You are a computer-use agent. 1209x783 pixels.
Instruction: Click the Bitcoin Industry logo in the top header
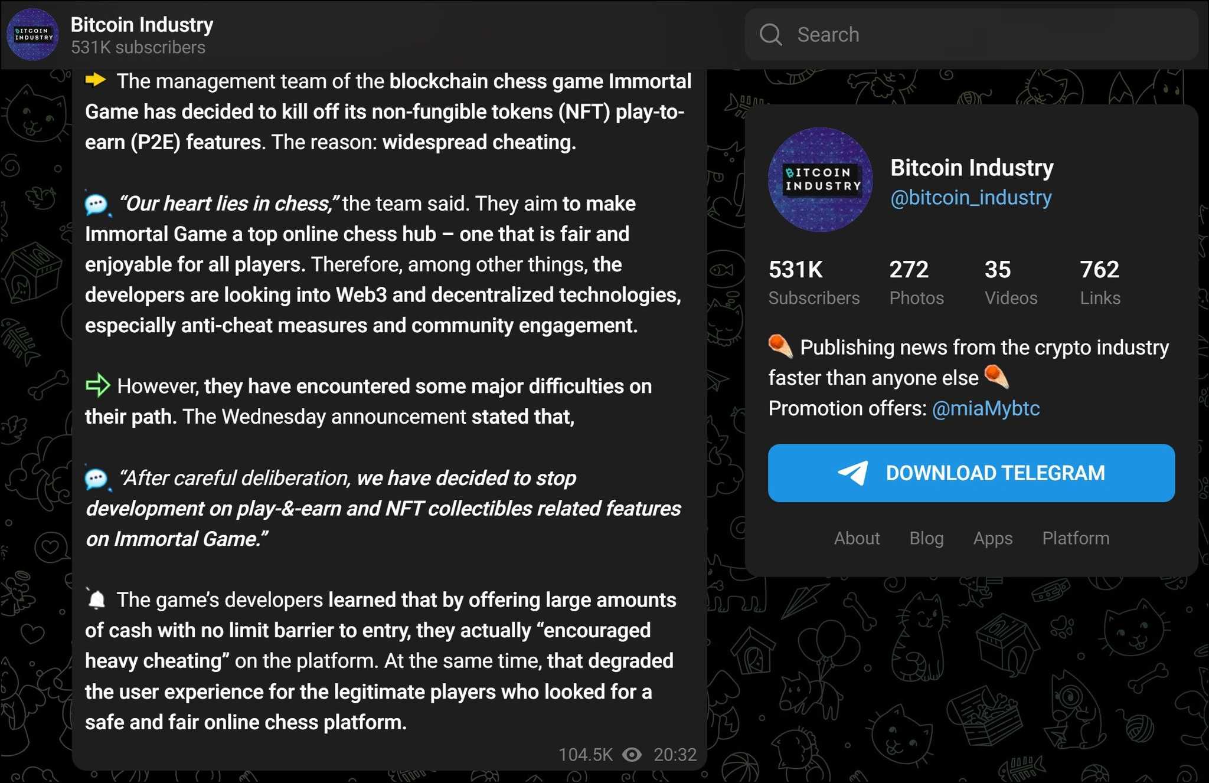32,35
